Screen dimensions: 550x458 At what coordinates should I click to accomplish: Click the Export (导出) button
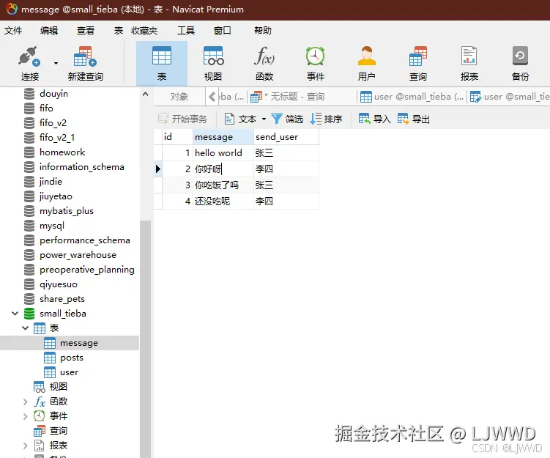coord(413,119)
